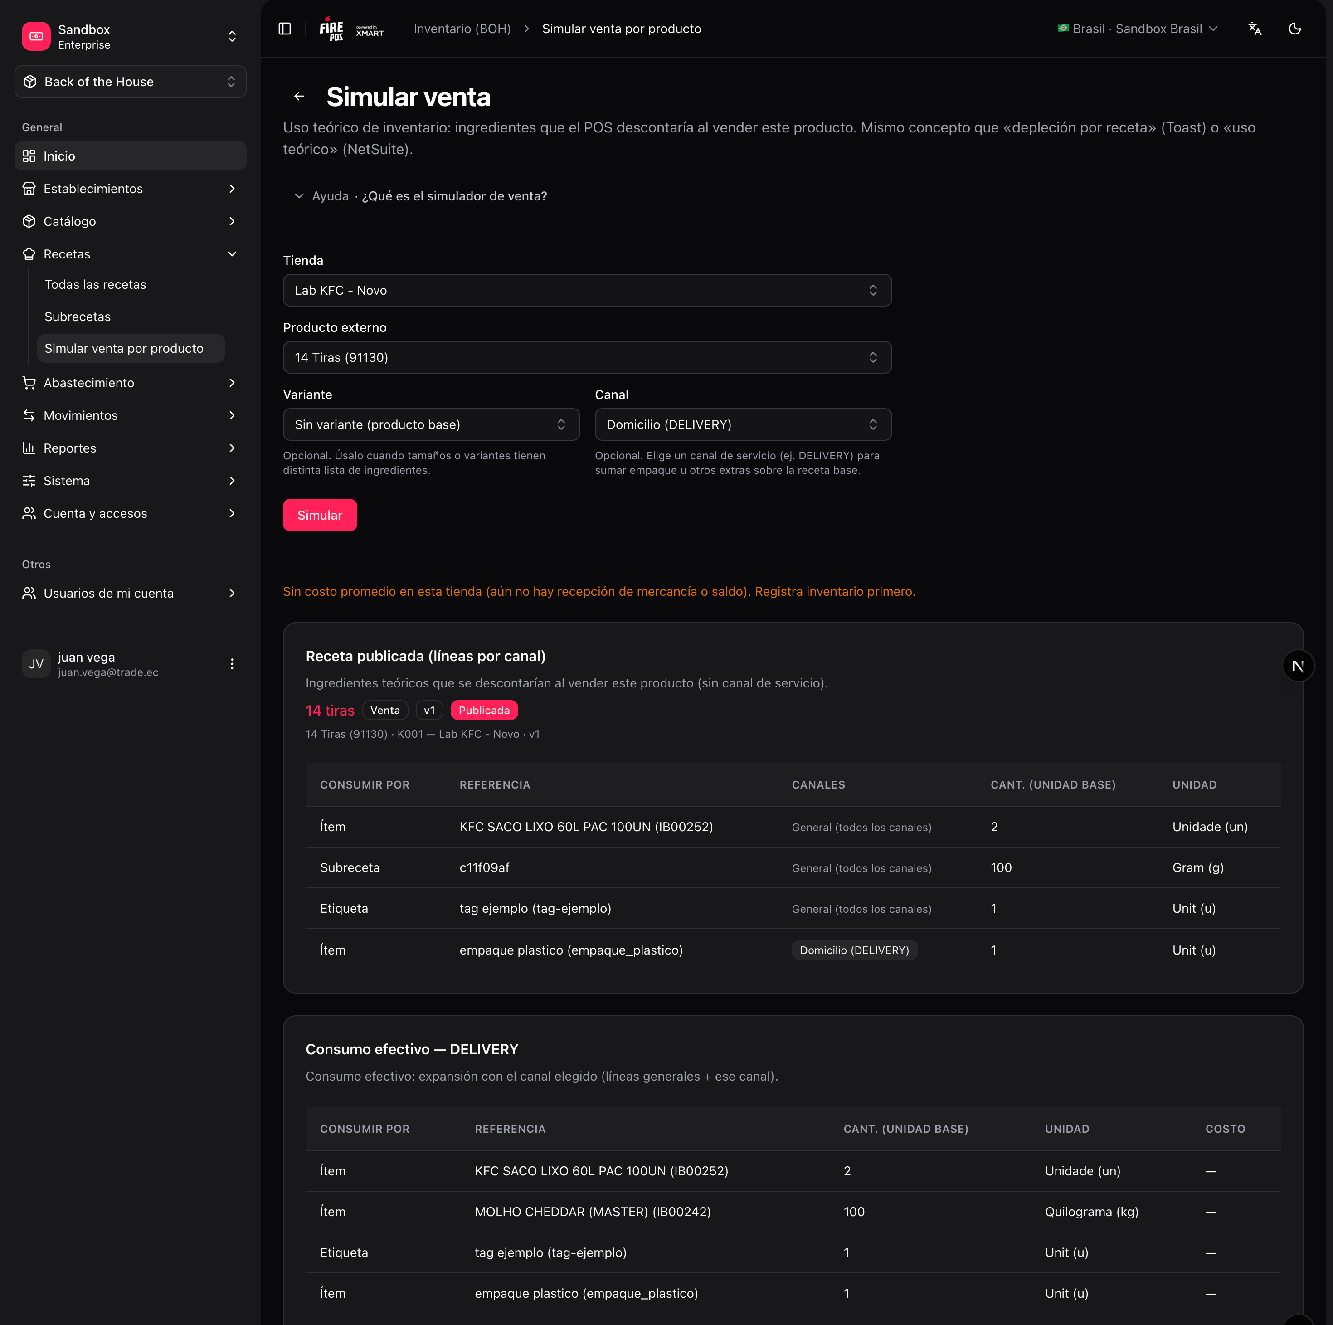The height and width of the screenshot is (1325, 1333).
Task: Toggle dark mode moon icon
Action: click(1295, 28)
